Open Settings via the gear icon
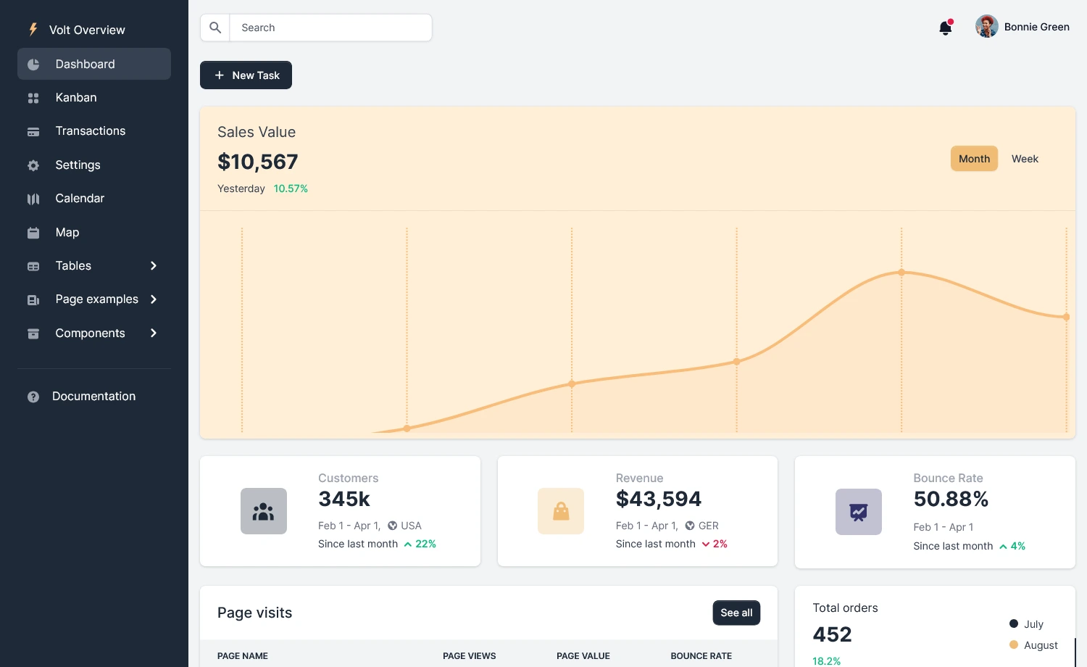 click(x=33, y=165)
